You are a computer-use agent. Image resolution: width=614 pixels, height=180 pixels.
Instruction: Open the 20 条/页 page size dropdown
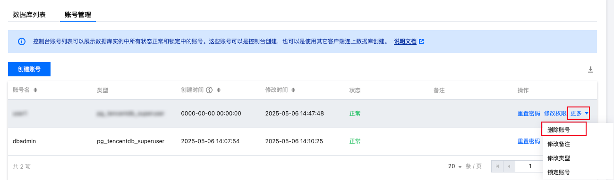tap(454, 166)
